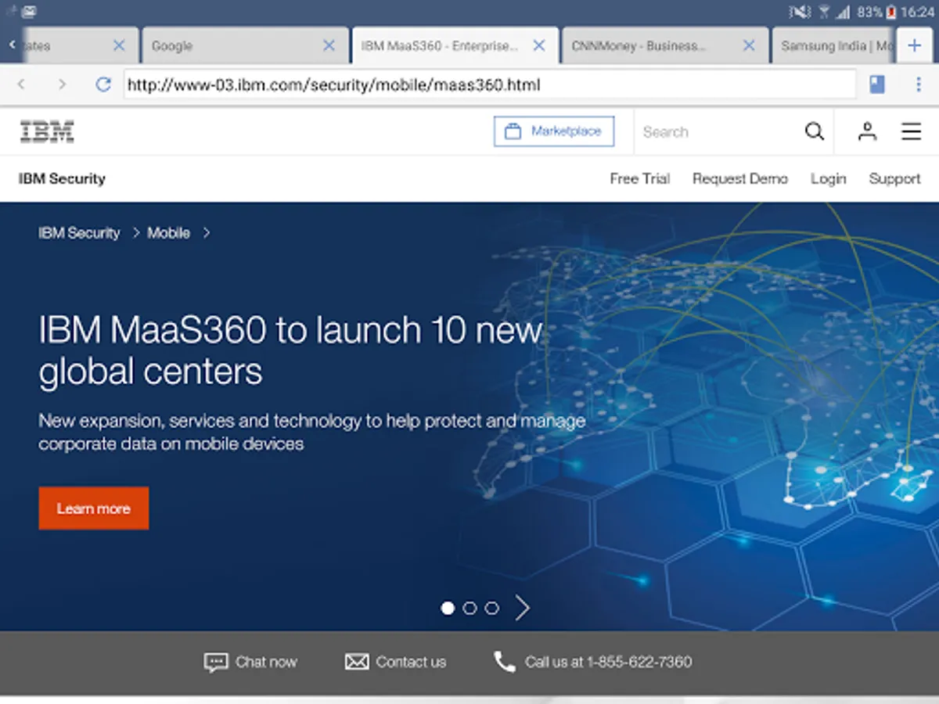Open browser three-dot overflow menu
The image size is (939, 704).
tap(919, 84)
